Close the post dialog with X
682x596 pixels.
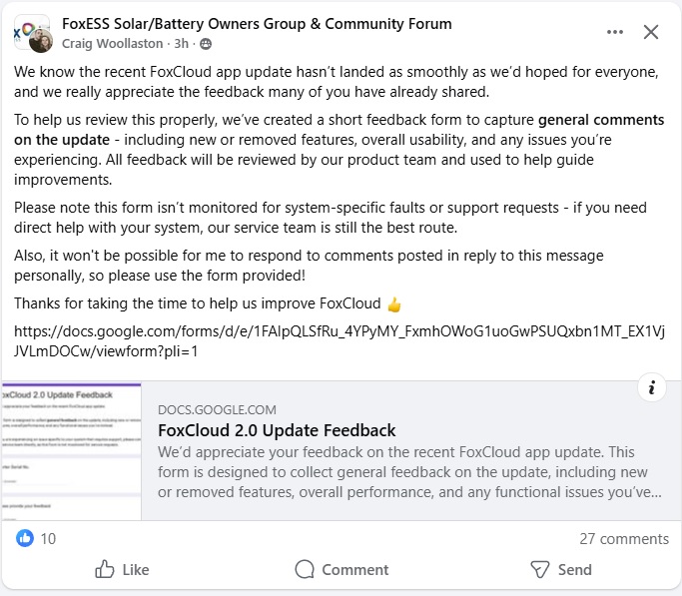651,32
